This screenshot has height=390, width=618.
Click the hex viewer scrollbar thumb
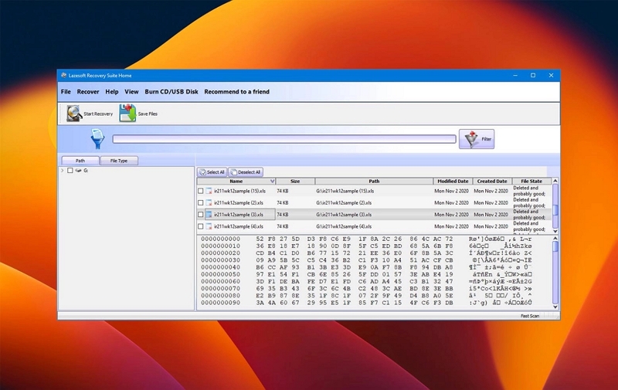tap(555, 246)
